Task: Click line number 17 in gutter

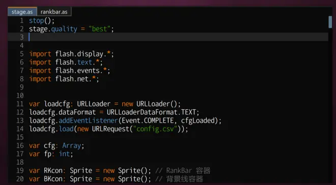Action: (x=20, y=154)
